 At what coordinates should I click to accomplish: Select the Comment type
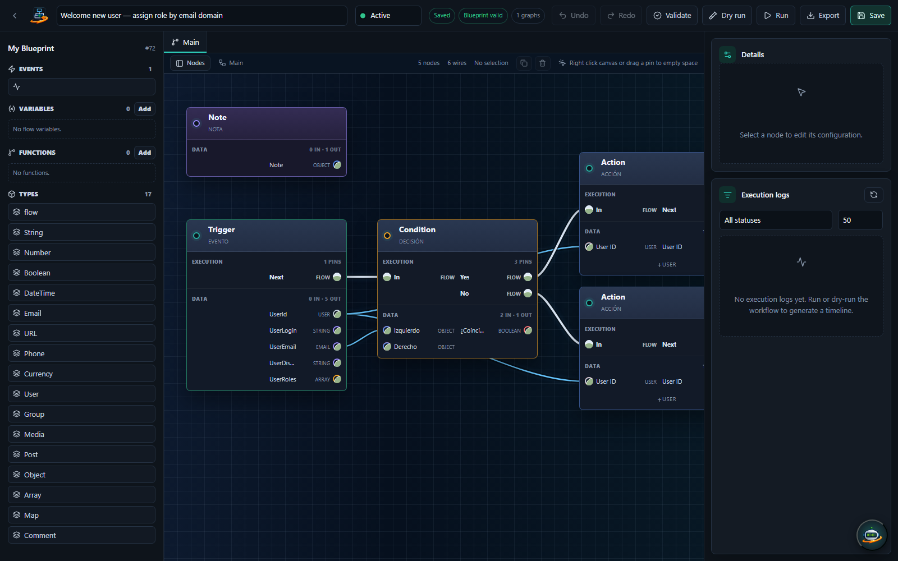pyautogui.click(x=81, y=535)
